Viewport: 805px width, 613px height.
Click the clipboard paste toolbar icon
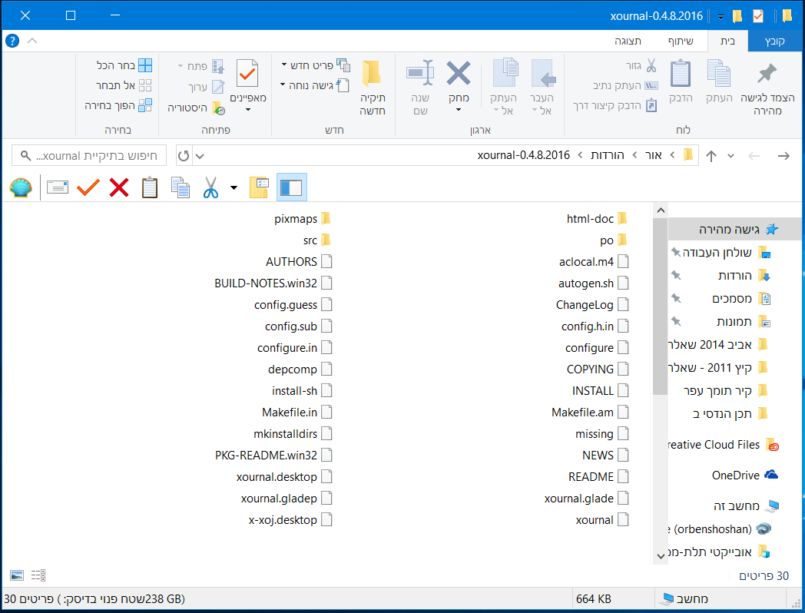(x=149, y=187)
